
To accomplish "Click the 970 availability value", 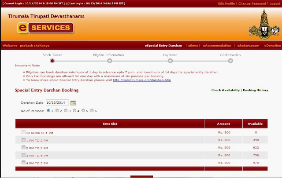I will 256,163.
